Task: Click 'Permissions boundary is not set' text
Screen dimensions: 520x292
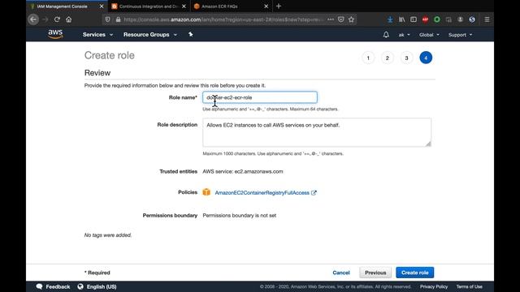Action: (x=240, y=215)
